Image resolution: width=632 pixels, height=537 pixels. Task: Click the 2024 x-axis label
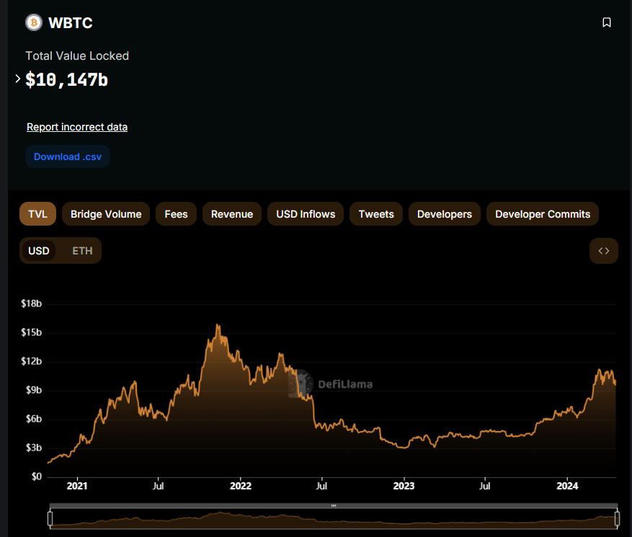[x=567, y=486]
